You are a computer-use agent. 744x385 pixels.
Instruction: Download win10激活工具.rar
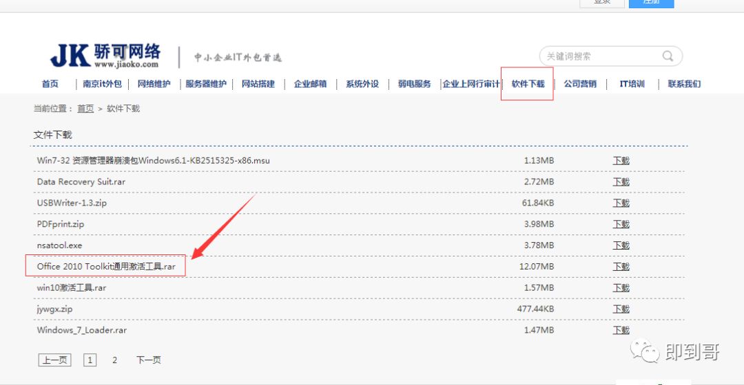pos(621,288)
